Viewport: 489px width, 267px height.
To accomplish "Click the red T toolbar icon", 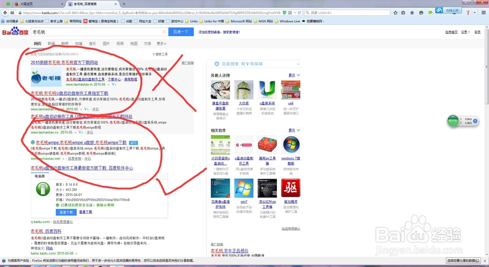I will 468,13.
